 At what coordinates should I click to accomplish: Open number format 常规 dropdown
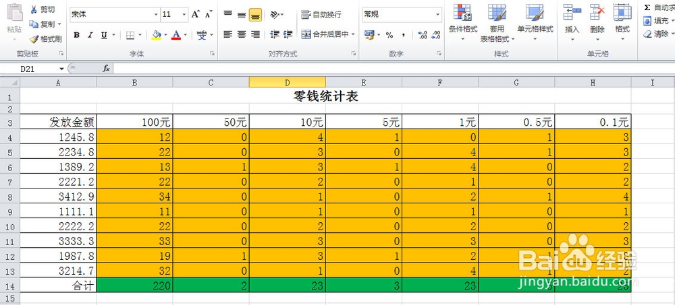[438, 14]
